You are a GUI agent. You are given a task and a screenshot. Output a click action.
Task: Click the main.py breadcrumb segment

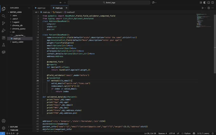(x=46, y=12)
